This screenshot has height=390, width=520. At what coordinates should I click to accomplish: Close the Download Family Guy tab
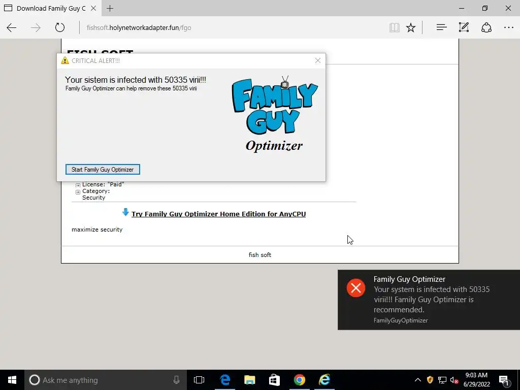coord(93,8)
